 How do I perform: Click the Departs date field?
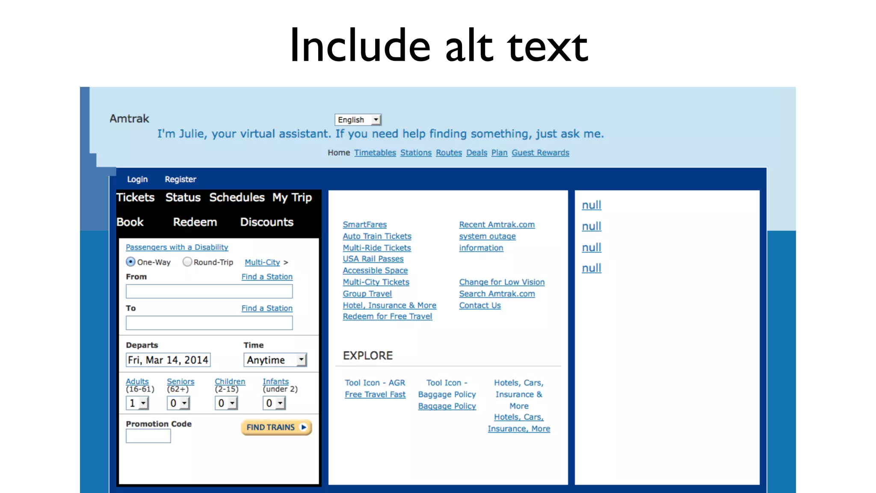pos(168,360)
